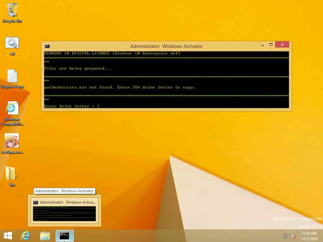Click the 'gatherosstate.exe not found' message line
The width and height of the screenshot is (323, 242).
pos(119,87)
